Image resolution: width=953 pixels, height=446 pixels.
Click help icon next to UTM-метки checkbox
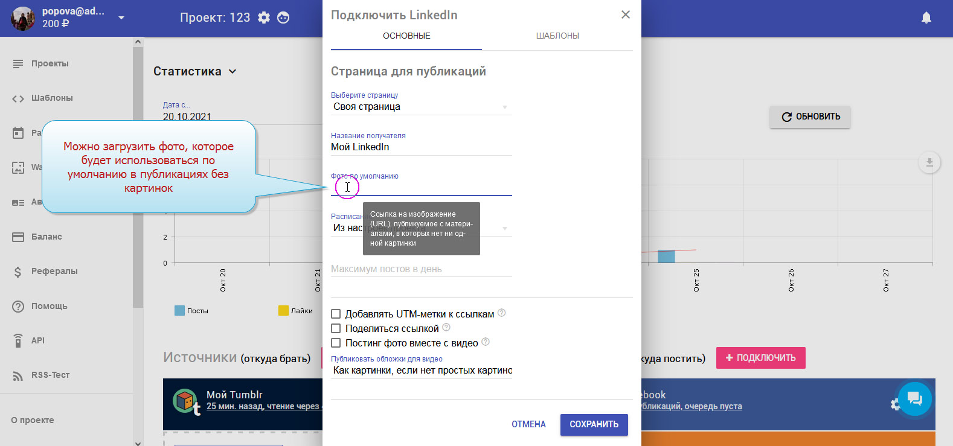pos(501,313)
